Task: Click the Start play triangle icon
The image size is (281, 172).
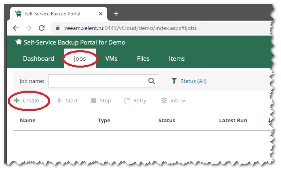Action: [x=59, y=100]
